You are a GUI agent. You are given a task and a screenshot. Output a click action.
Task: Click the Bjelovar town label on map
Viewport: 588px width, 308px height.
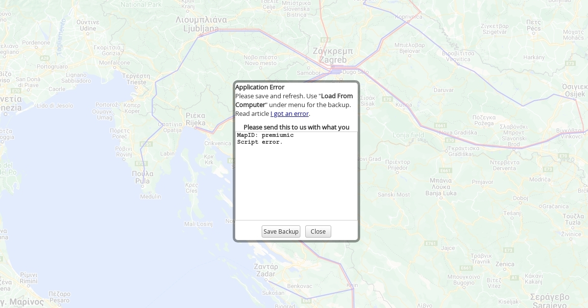coord(410,48)
